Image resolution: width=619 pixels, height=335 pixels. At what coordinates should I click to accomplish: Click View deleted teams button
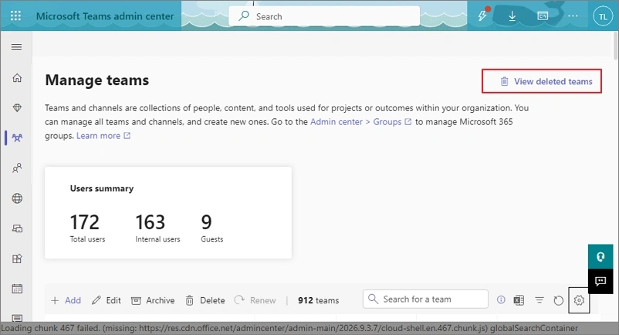coord(542,81)
